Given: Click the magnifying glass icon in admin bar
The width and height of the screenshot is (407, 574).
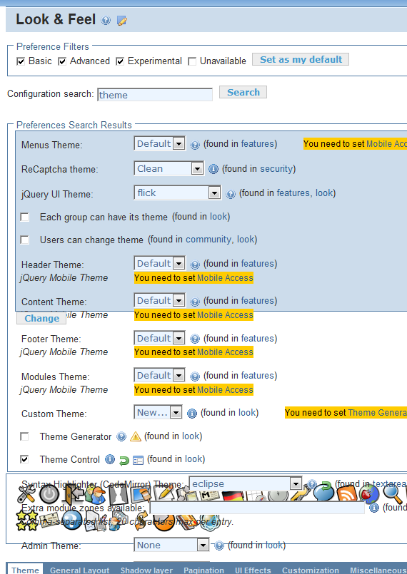Looking at the screenshot, I should tap(392, 493).
